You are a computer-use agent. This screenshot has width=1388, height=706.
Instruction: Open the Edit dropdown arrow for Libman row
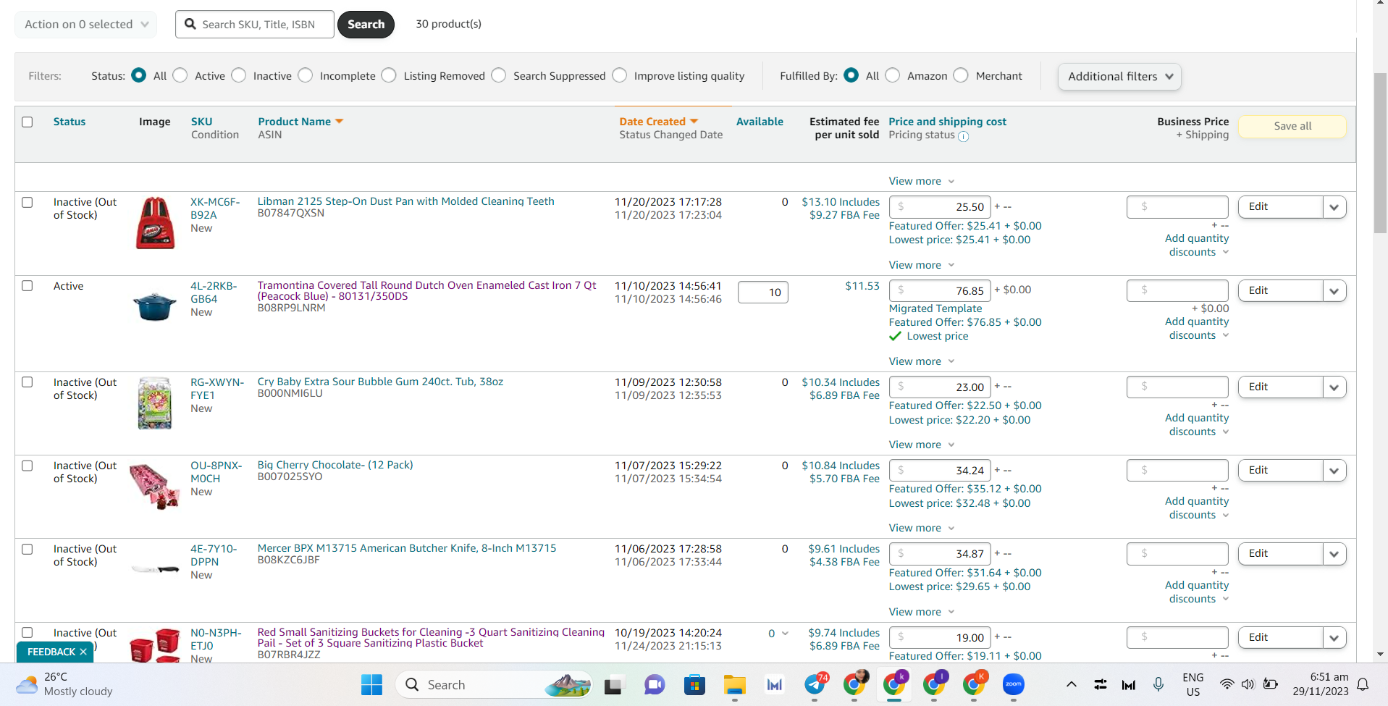(x=1334, y=207)
